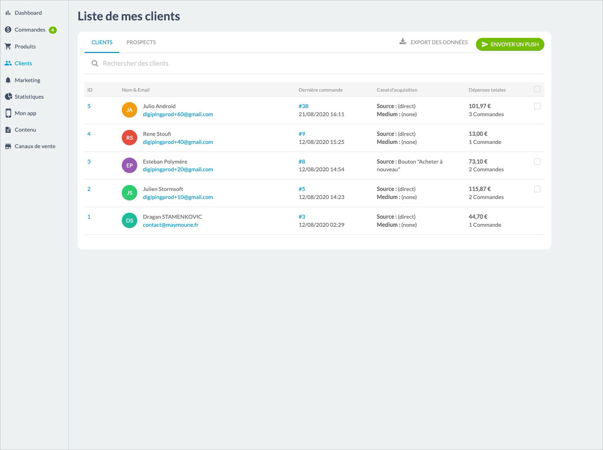Image resolution: width=603 pixels, height=450 pixels.
Task: Open order #38 link
Action: 304,106
